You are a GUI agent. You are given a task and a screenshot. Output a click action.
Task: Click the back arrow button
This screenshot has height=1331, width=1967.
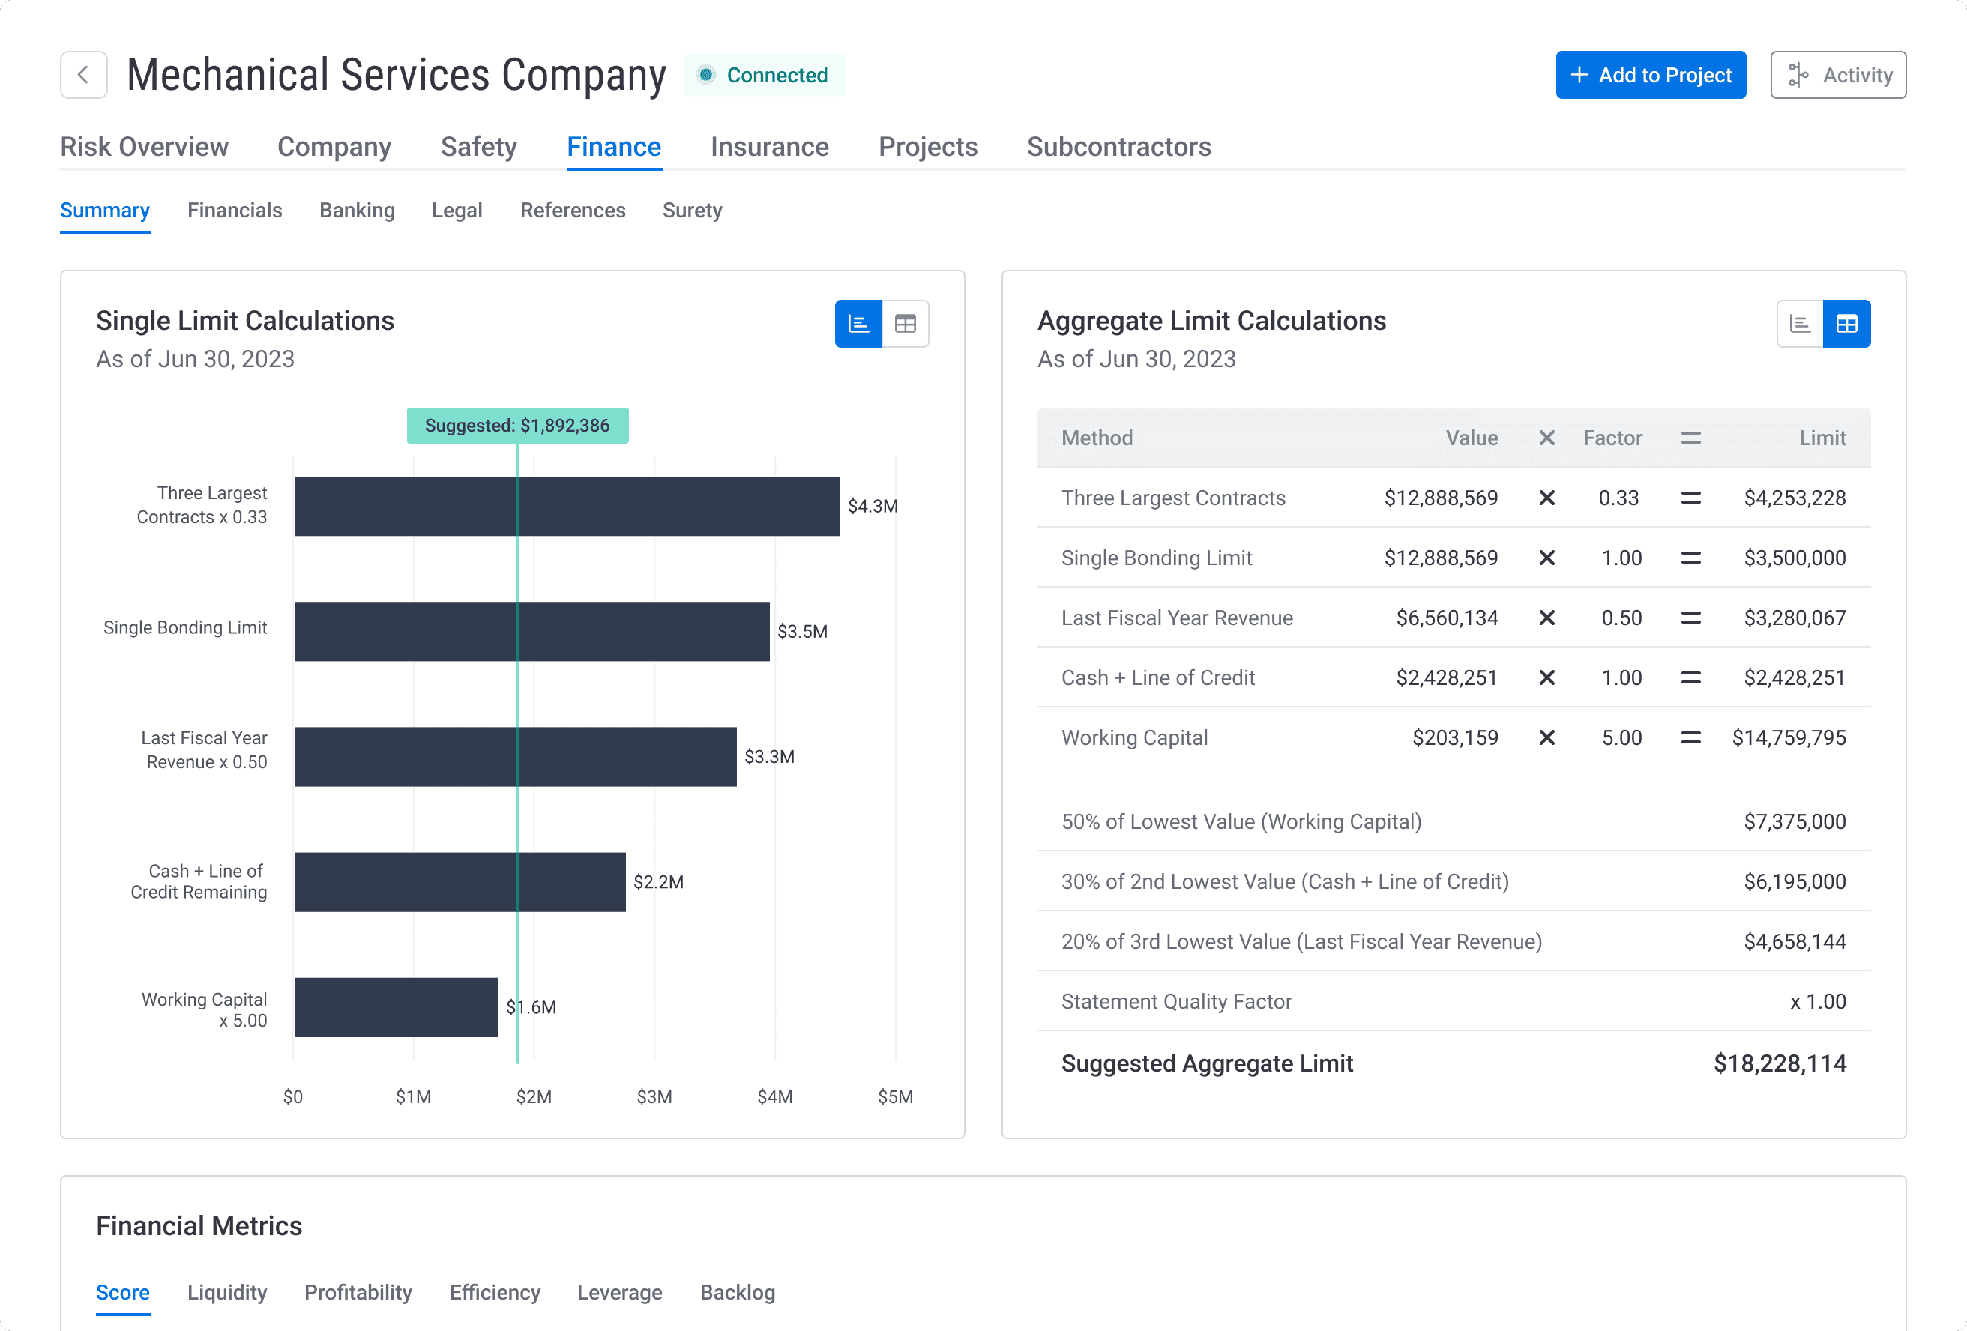[x=84, y=75]
